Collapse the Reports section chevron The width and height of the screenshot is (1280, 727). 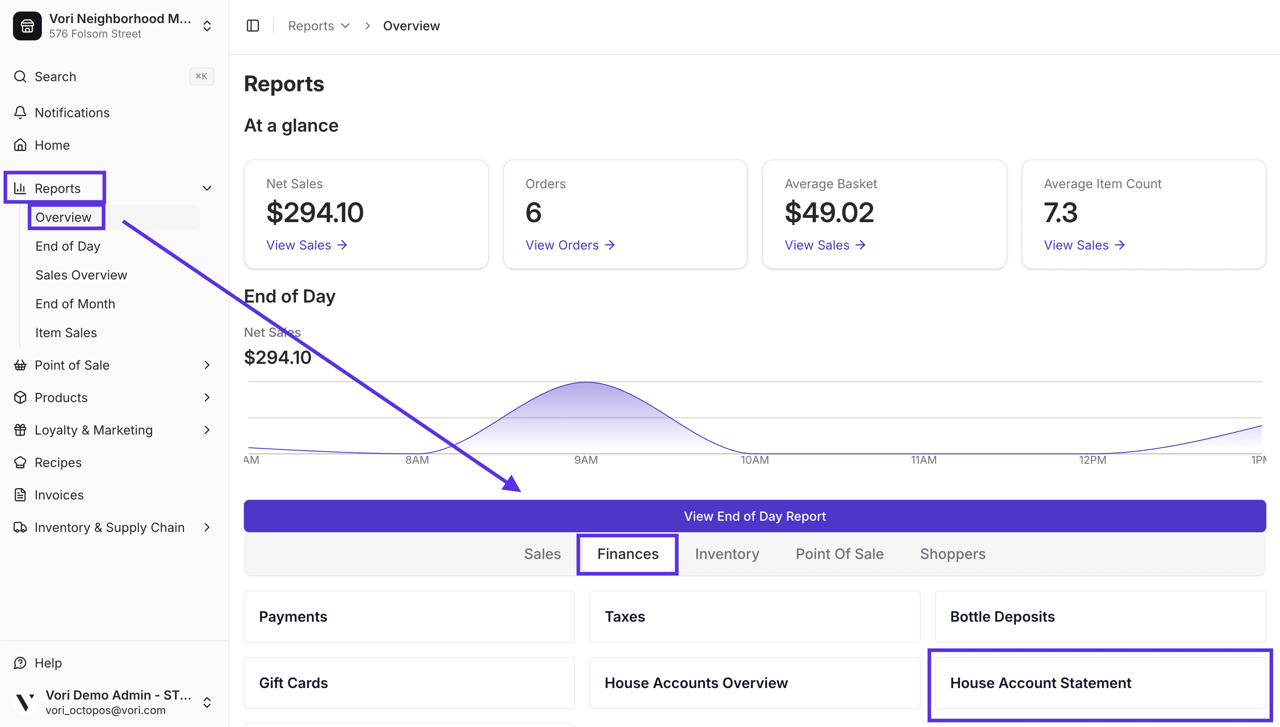click(x=207, y=188)
